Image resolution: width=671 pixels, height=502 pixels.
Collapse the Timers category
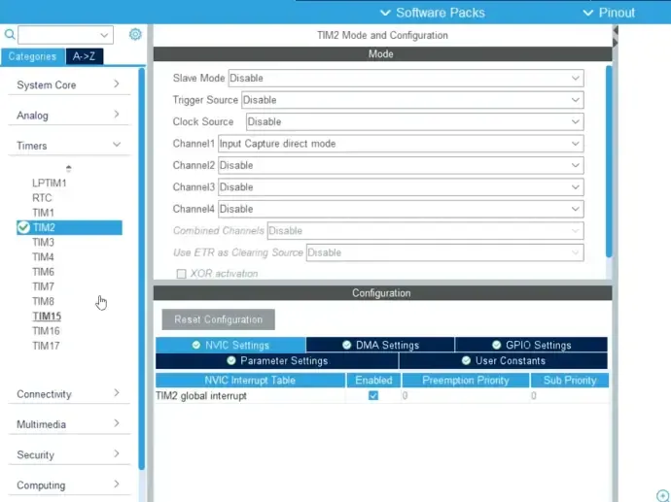tap(68, 146)
